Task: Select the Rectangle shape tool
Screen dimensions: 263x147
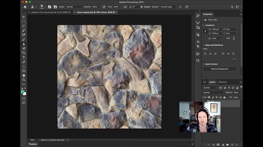Action: (x=24, y=71)
